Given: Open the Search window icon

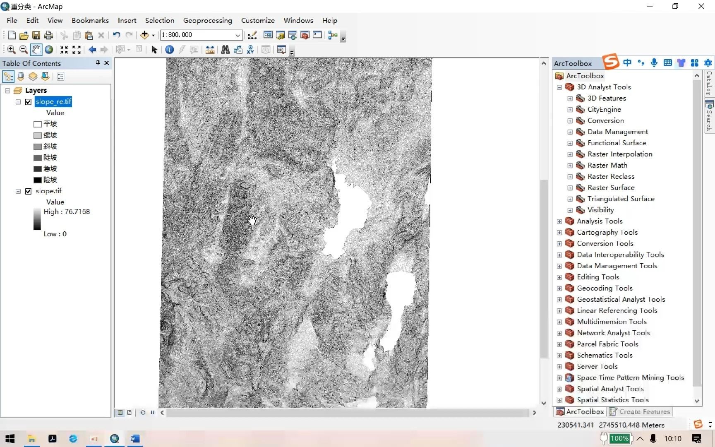Looking at the screenshot, I should pos(293,35).
